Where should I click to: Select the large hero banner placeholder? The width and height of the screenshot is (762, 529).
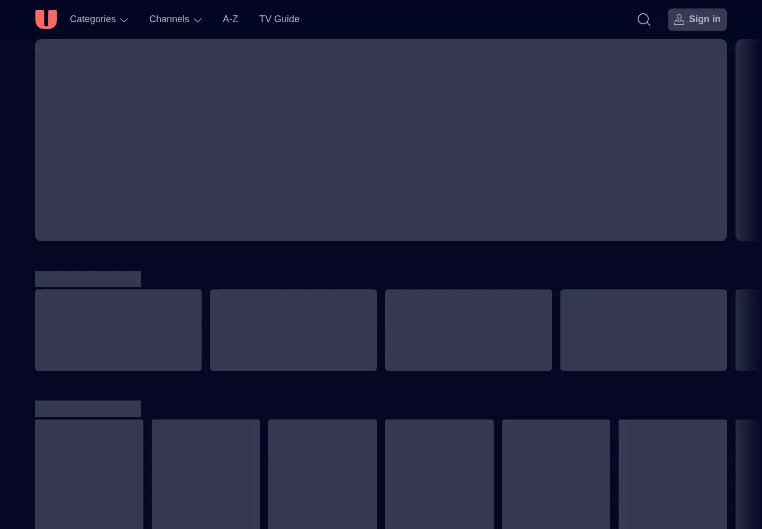(x=381, y=140)
